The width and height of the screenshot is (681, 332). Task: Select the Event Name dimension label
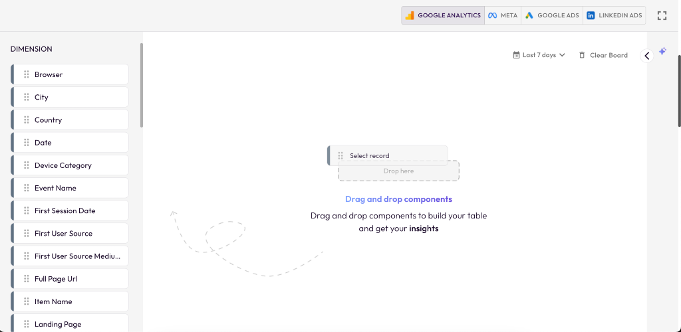pyautogui.click(x=55, y=188)
